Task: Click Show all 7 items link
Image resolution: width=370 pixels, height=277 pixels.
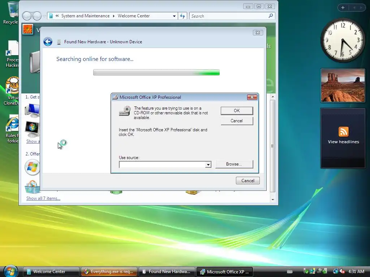Action: click(x=43, y=198)
